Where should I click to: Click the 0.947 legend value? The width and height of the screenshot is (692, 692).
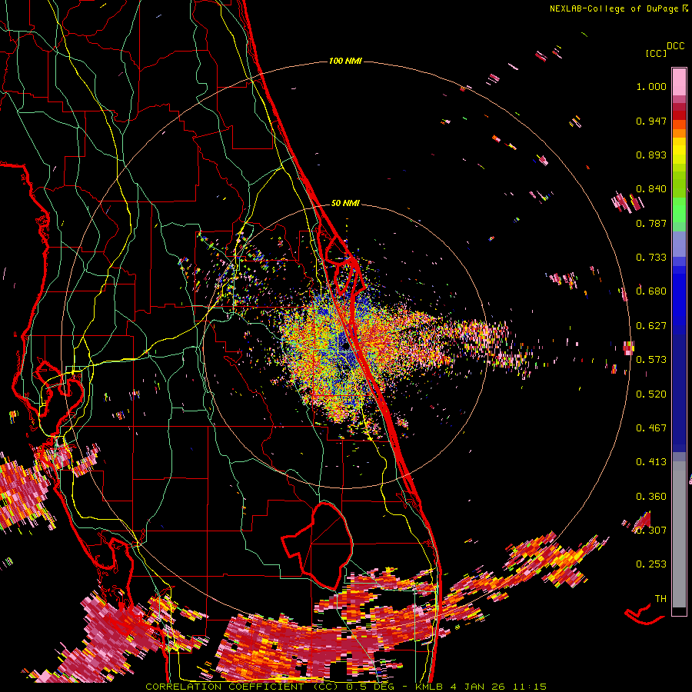coord(651,121)
